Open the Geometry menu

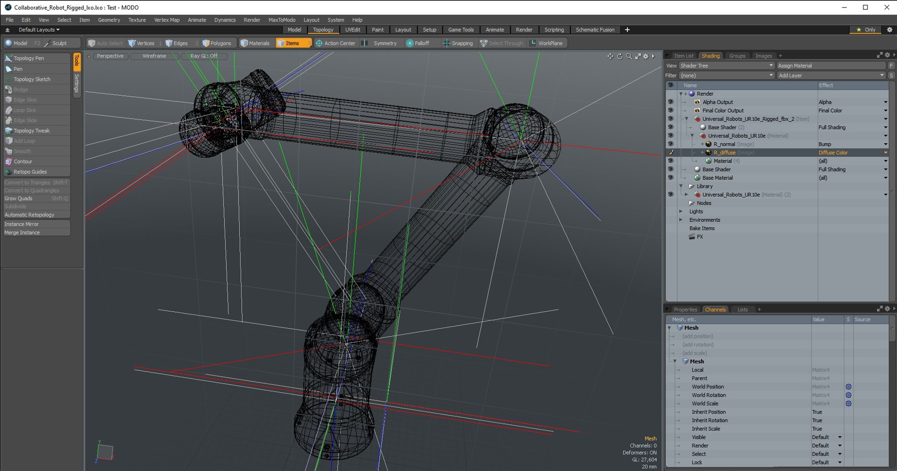coord(109,20)
